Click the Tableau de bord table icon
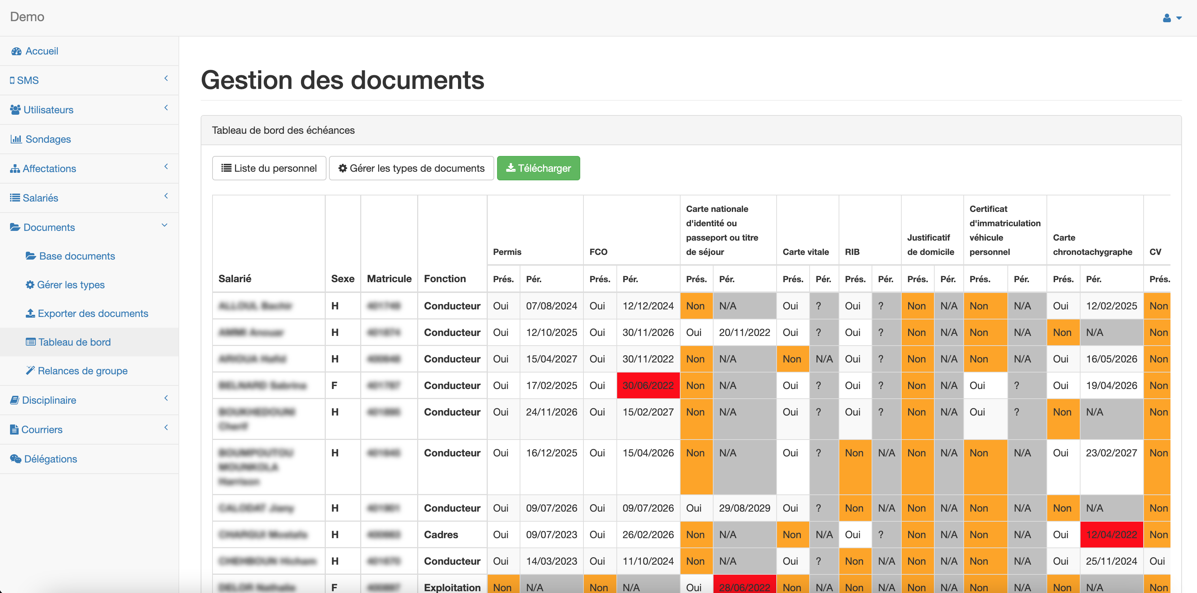 (x=31, y=342)
